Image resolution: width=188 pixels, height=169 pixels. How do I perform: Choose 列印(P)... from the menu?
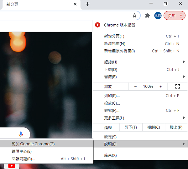click(140, 96)
